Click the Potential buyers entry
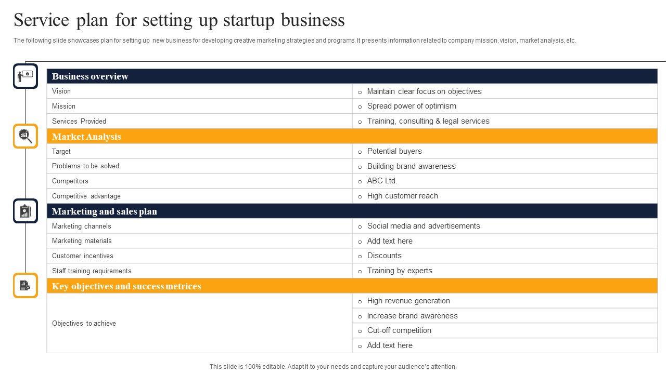Screen dimensions: 666x374 (394, 151)
